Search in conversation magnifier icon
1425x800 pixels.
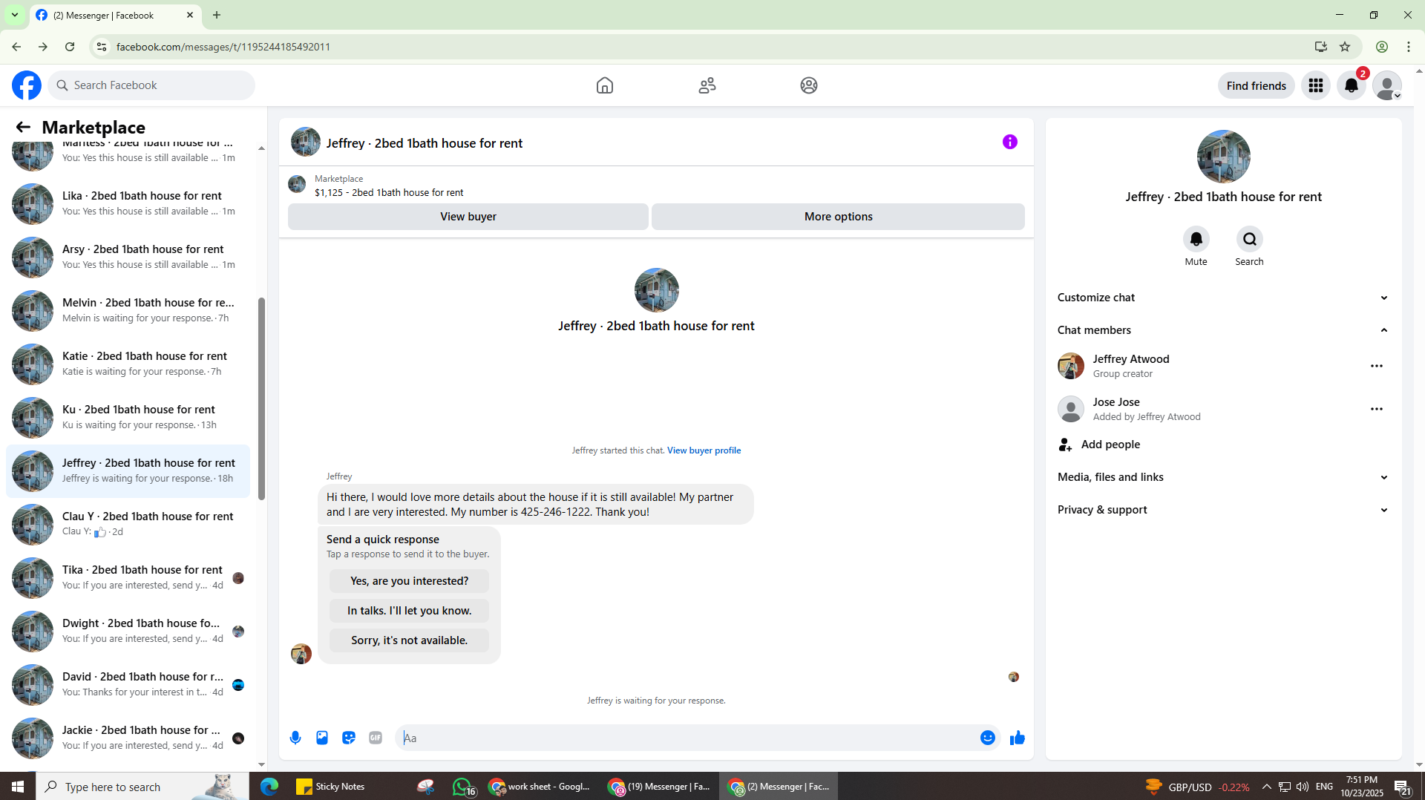tap(1249, 239)
